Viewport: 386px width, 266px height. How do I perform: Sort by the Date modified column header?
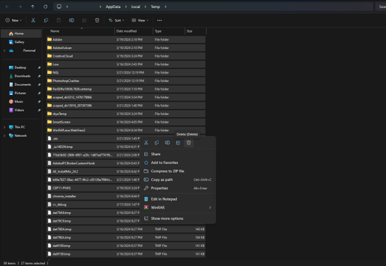pos(127,31)
